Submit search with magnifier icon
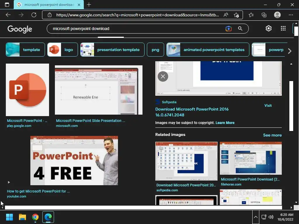The height and width of the screenshot is (224, 299). [x=240, y=29]
